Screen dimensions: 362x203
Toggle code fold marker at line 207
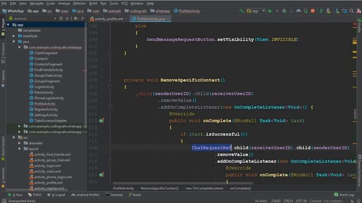point(110,87)
